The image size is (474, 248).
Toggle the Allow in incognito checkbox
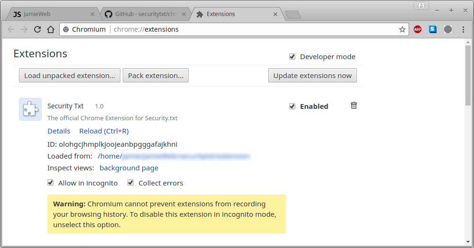(51, 183)
